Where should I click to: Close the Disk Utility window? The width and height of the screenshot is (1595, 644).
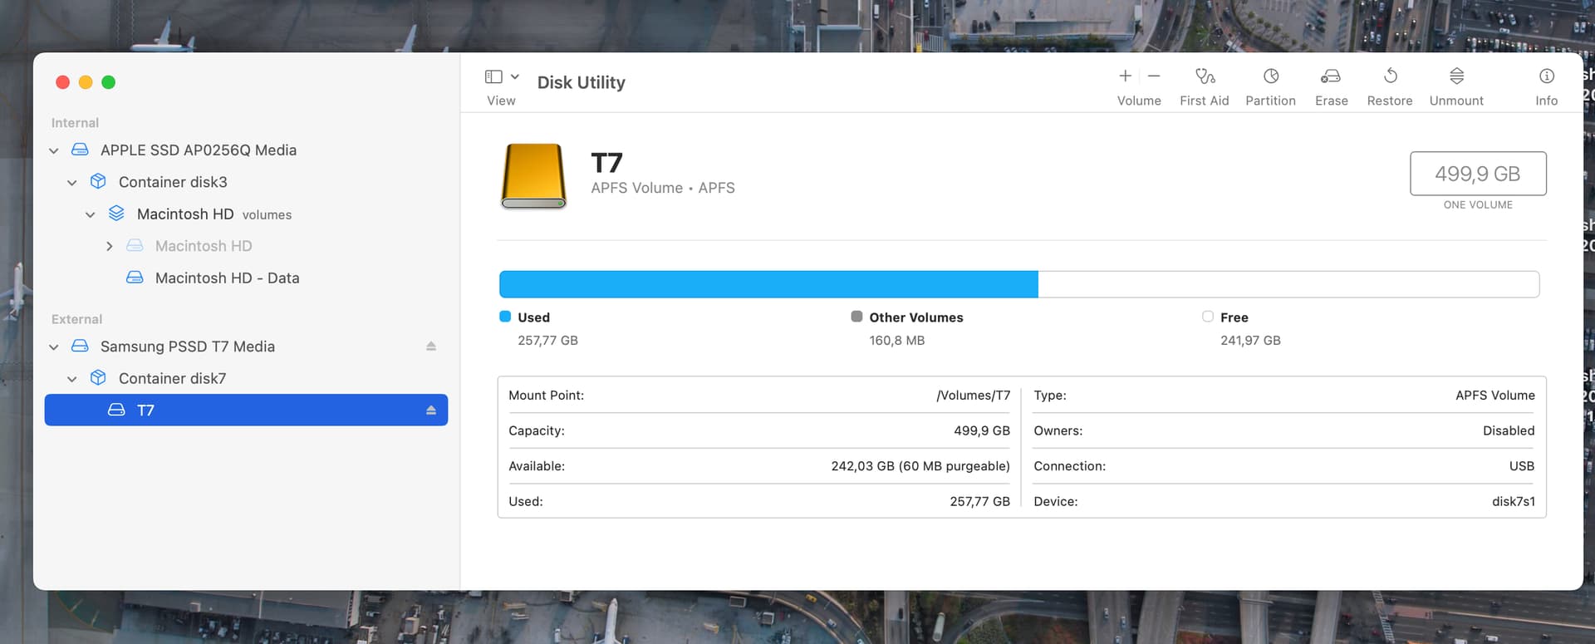point(62,82)
